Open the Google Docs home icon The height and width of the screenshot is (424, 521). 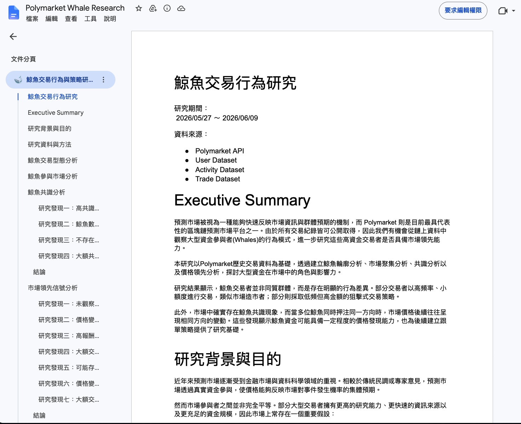coord(13,13)
